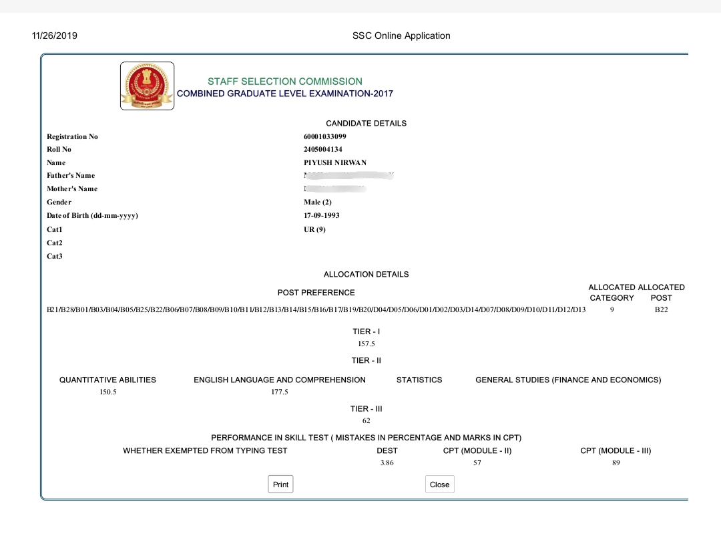Screen dimensions: 721x536
Task: Select Quantitative Abilities score 150.5
Action: click(108, 392)
